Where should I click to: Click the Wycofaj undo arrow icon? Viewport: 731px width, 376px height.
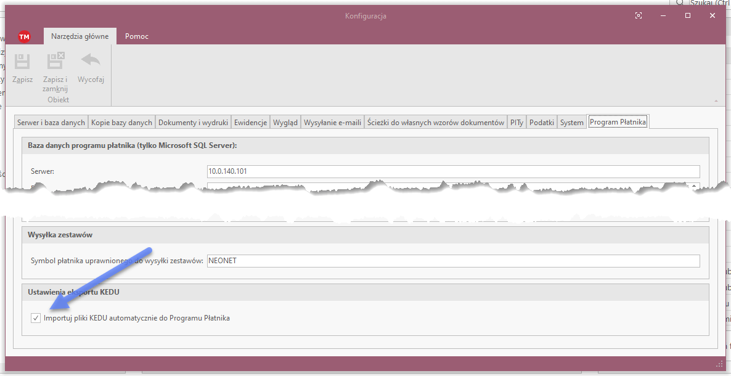[91, 62]
